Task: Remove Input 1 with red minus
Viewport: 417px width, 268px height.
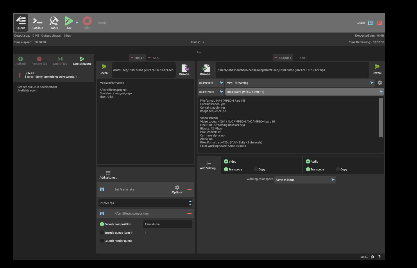Action: [132, 58]
